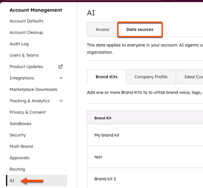This screenshot has width=203, height=188.
Task: Expand the Tracking & Analytics chevron
Action: point(61,101)
